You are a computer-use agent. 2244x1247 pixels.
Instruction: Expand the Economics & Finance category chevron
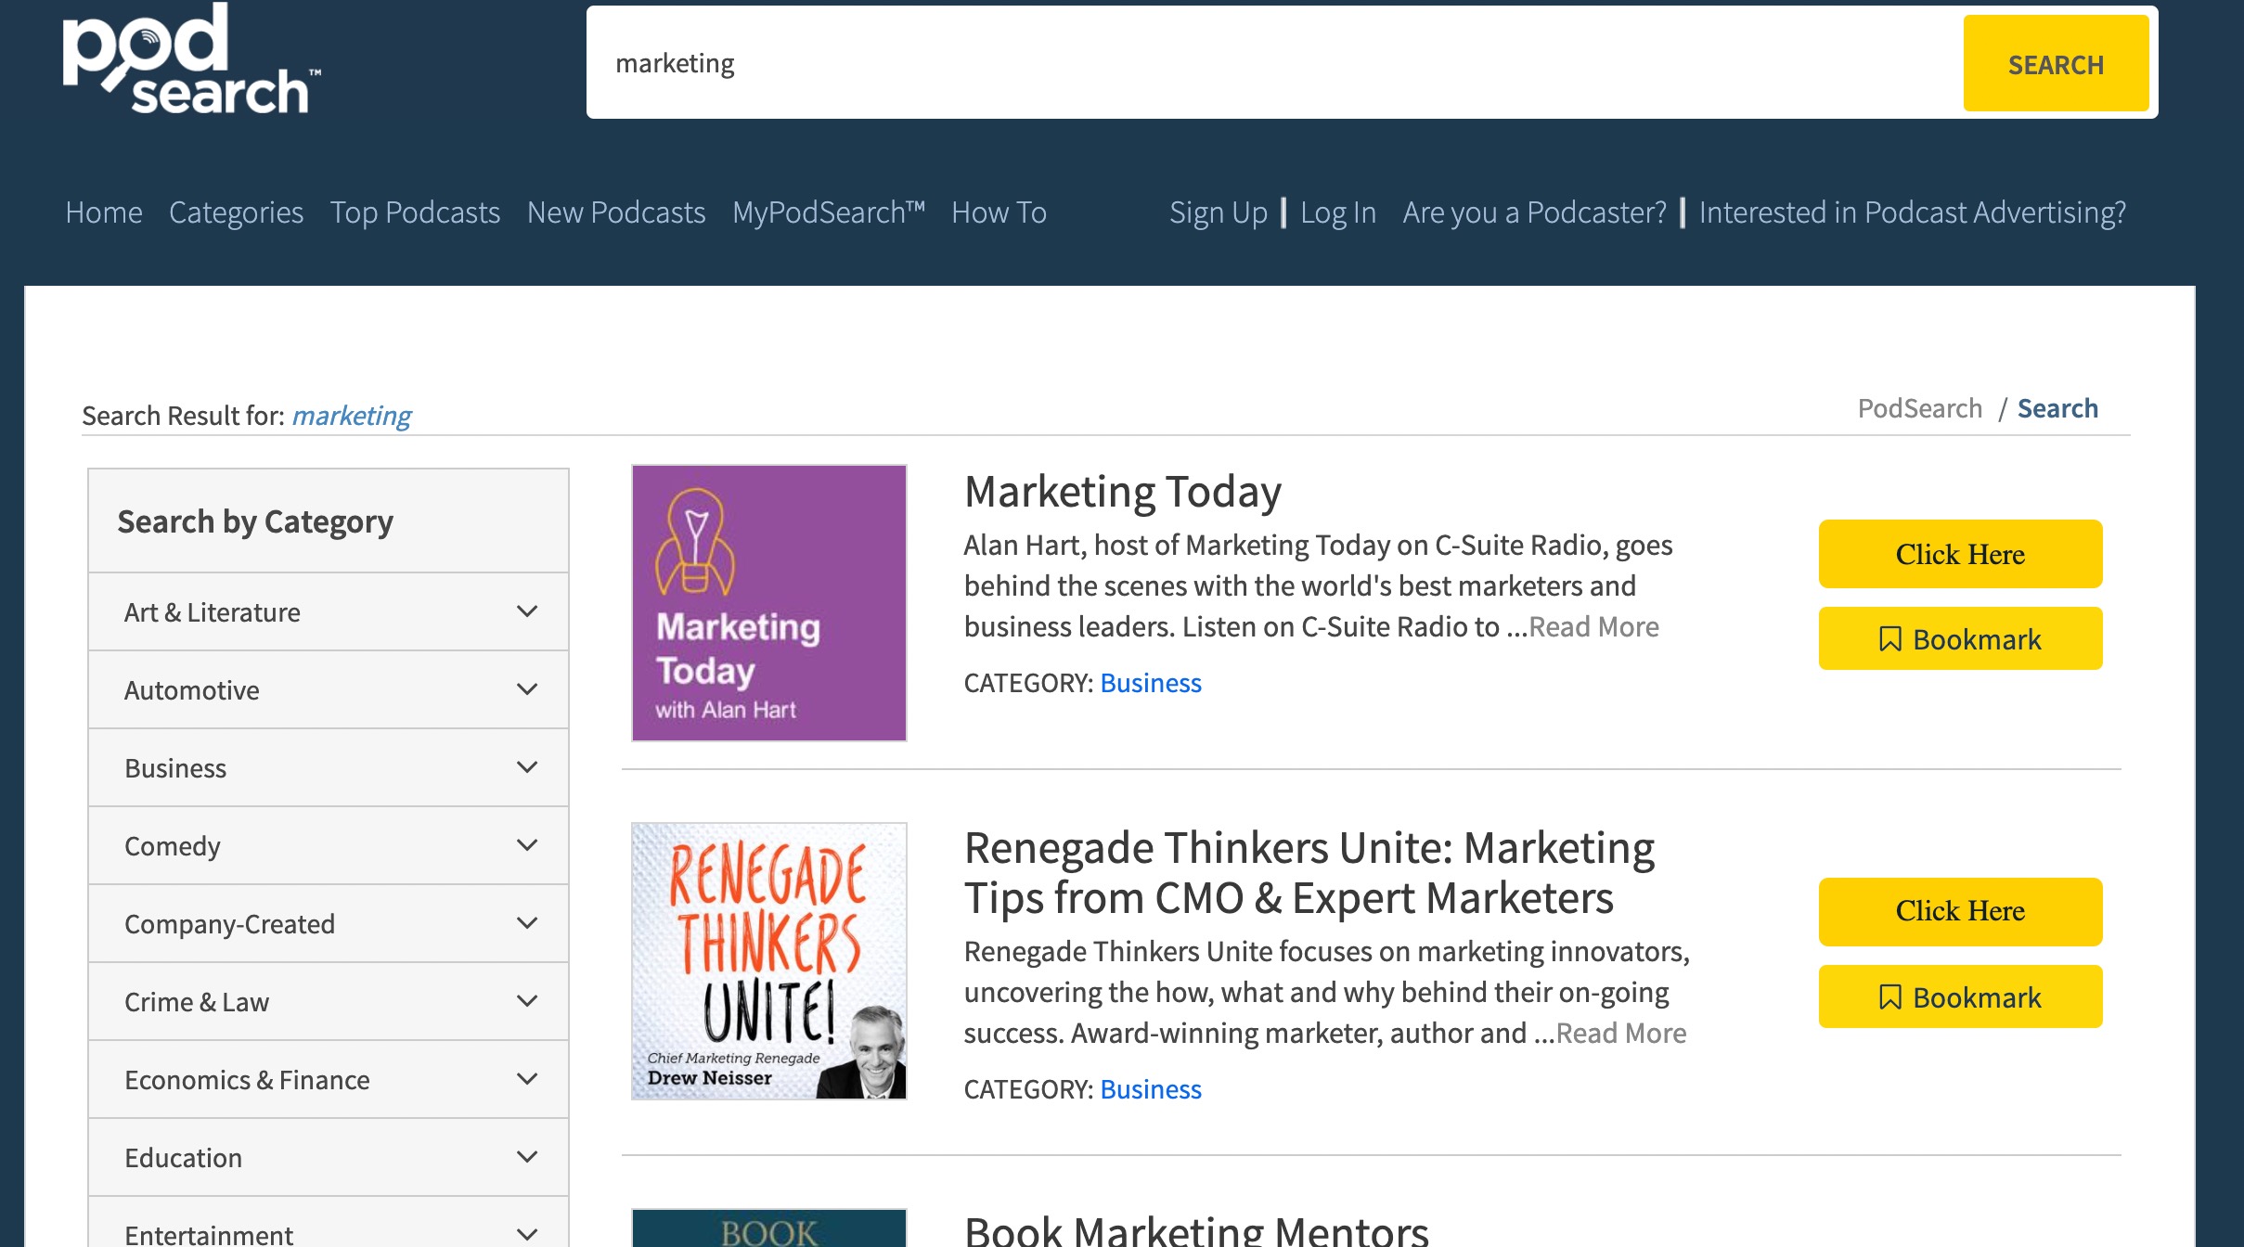[527, 1079]
